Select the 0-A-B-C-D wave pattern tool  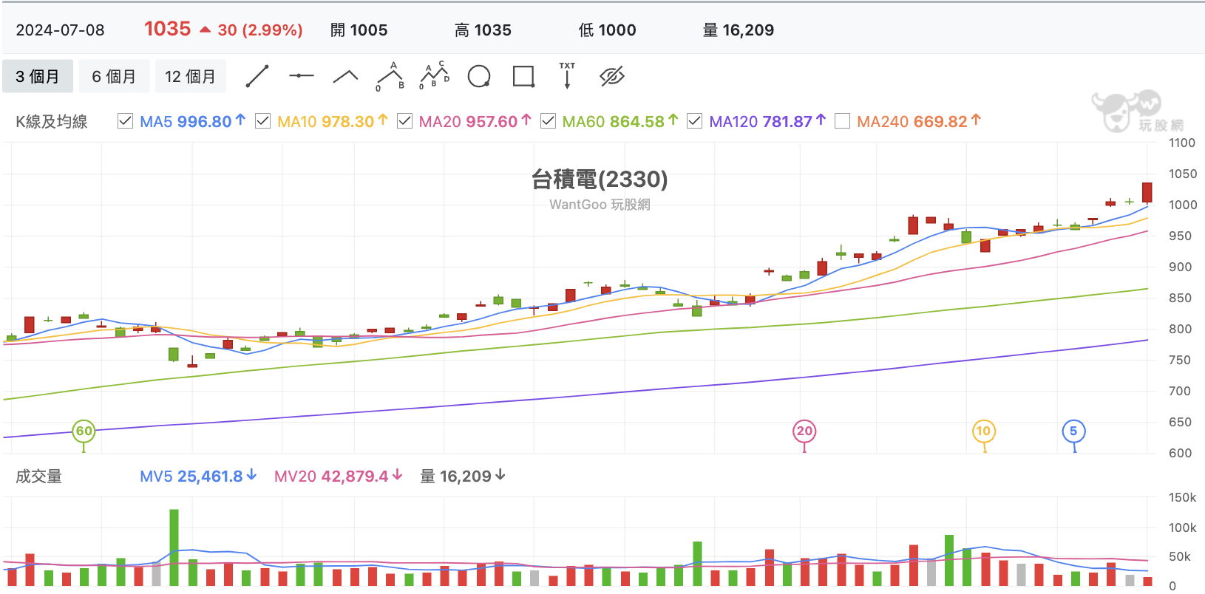pyautogui.click(x=435, y=76)
